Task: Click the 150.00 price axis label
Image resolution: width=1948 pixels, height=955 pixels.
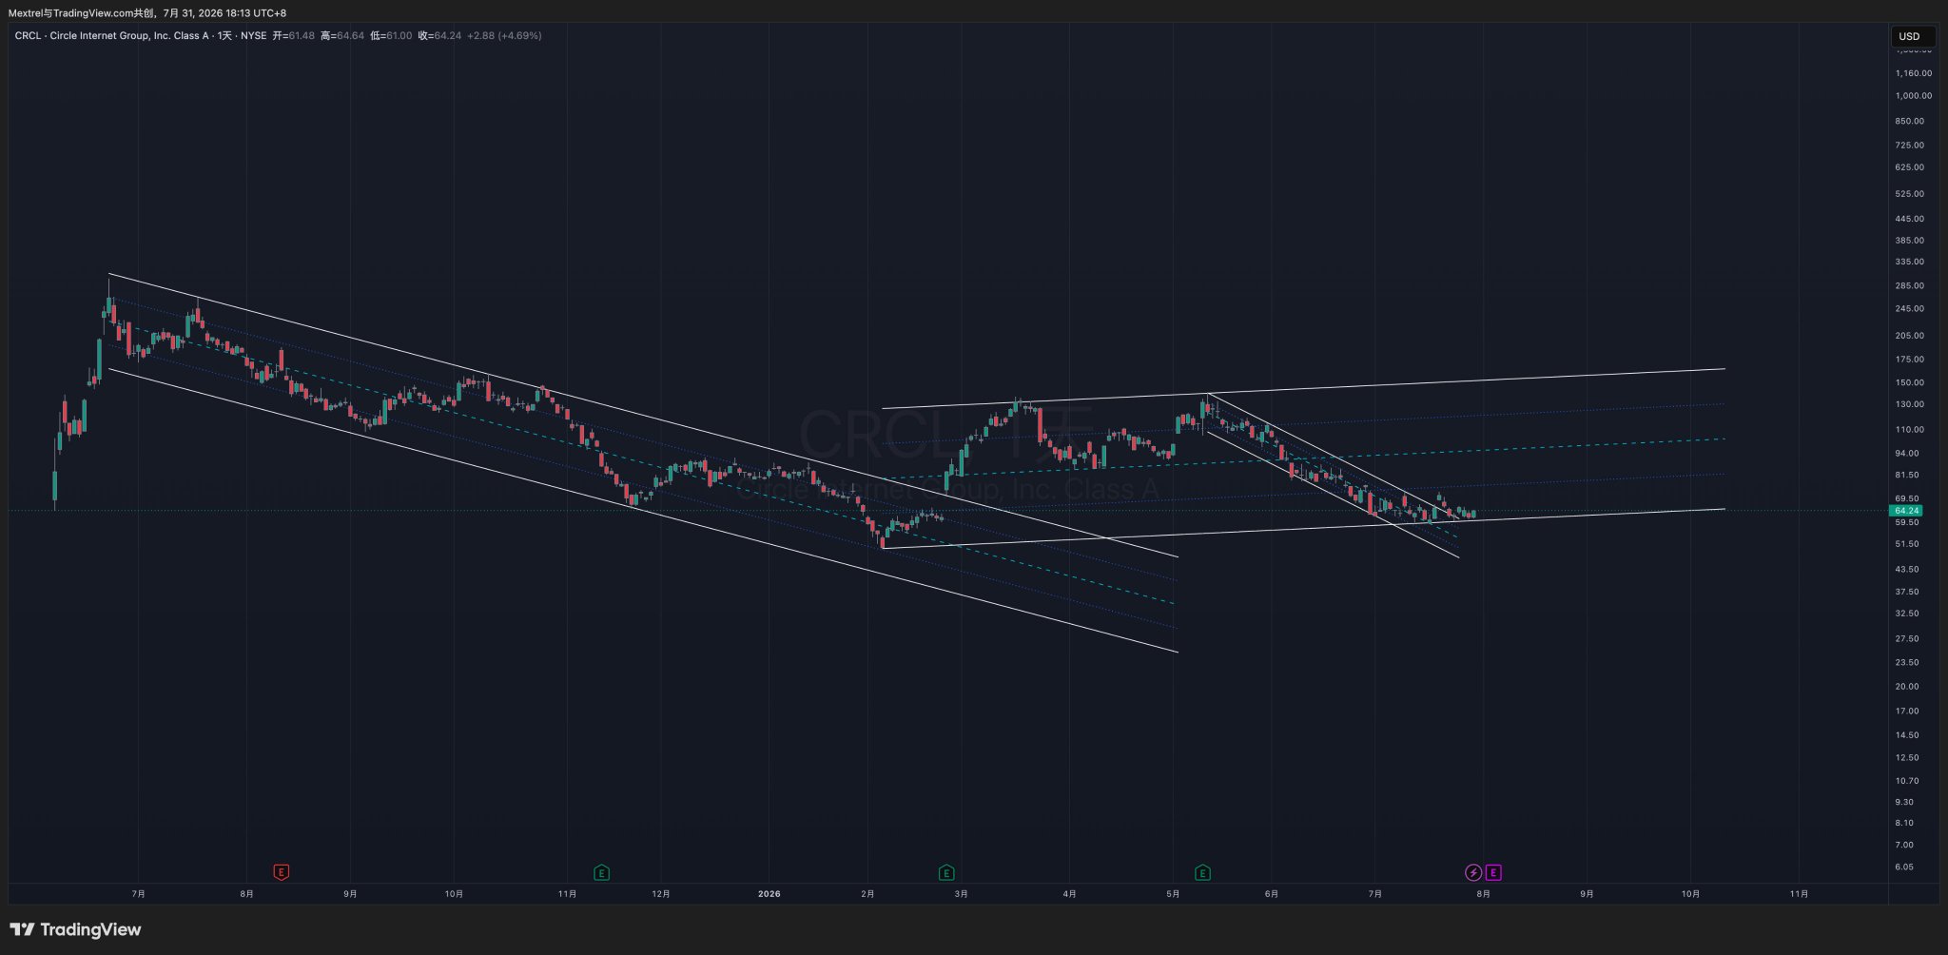Action: tap(1910, 382)
